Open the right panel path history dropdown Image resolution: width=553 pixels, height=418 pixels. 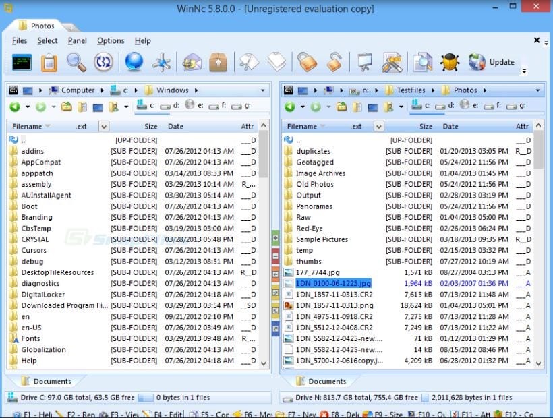click(x=538, y=90)
